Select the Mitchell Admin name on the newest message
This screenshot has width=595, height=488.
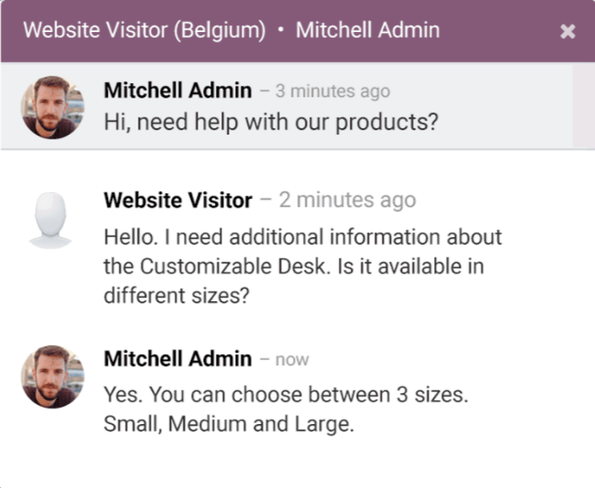click(x=178, y=358)
